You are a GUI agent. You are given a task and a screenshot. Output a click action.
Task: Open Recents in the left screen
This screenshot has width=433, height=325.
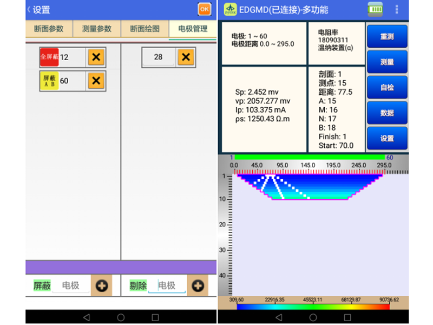point(155,317)
